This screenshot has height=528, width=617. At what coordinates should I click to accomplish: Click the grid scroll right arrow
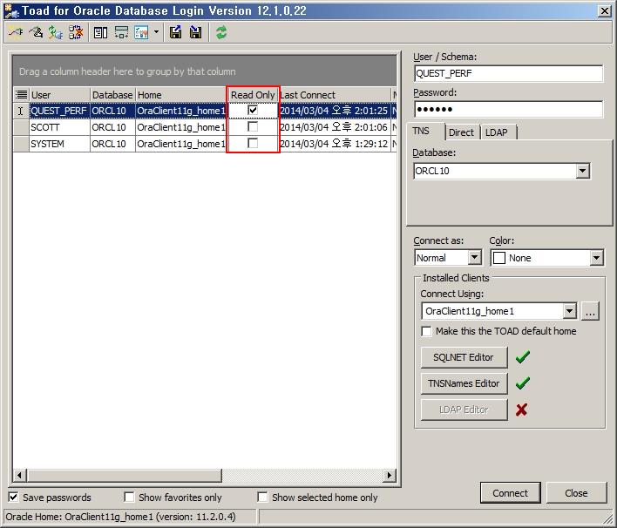point(390,475)
